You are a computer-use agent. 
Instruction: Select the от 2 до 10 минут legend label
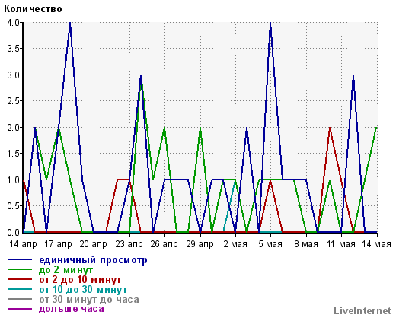pyautogui.click(x=80, y=280)
